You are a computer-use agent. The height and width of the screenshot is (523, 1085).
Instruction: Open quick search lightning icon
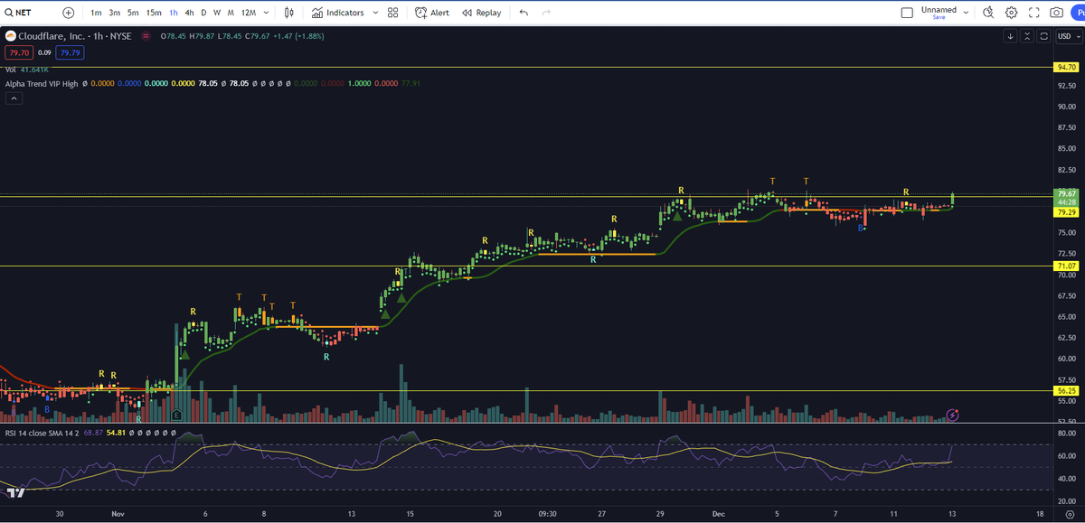pos(988,13)
